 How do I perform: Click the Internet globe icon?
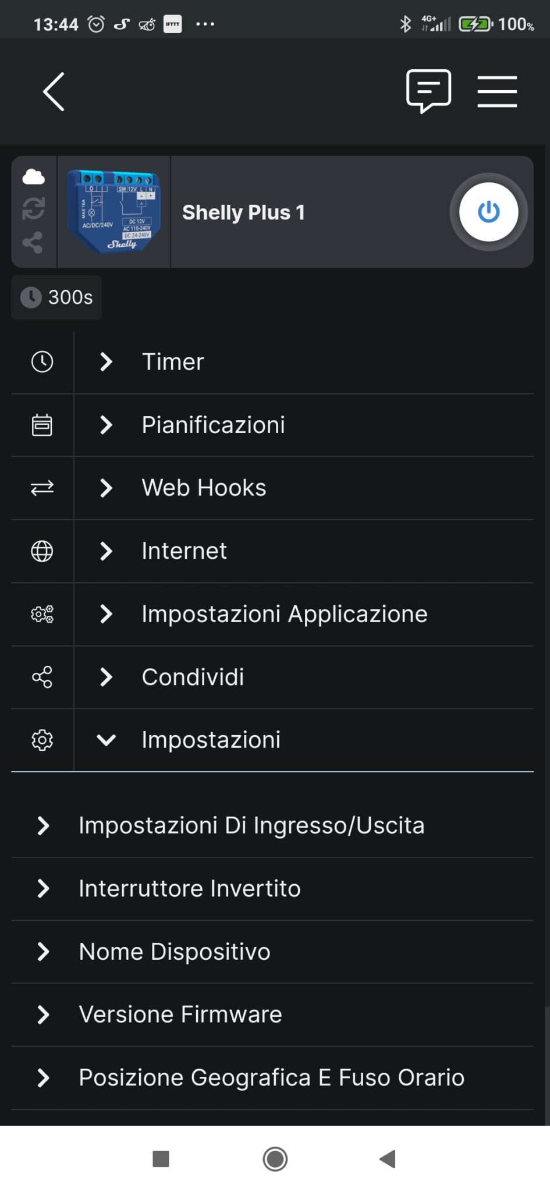tap(41, 551)
